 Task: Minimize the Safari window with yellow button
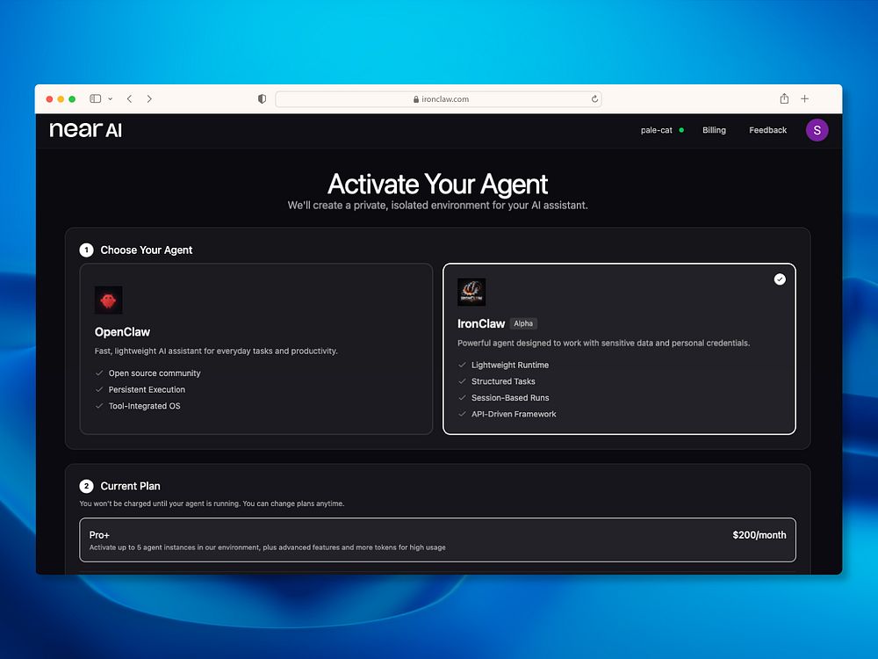tap(61, 99)
